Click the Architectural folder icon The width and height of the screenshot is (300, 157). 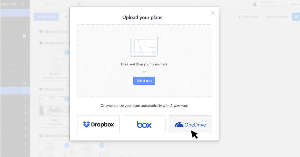coord(41,43)
